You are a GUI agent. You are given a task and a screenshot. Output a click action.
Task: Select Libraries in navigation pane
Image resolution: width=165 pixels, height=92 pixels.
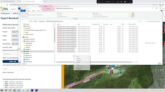coord(27,53)
